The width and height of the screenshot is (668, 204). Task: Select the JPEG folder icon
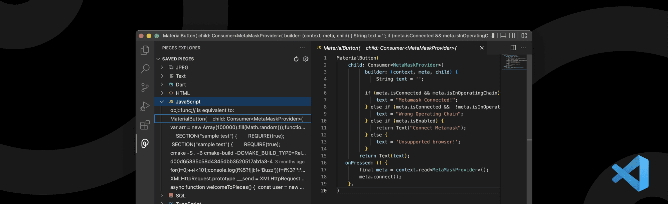[171, 67]
